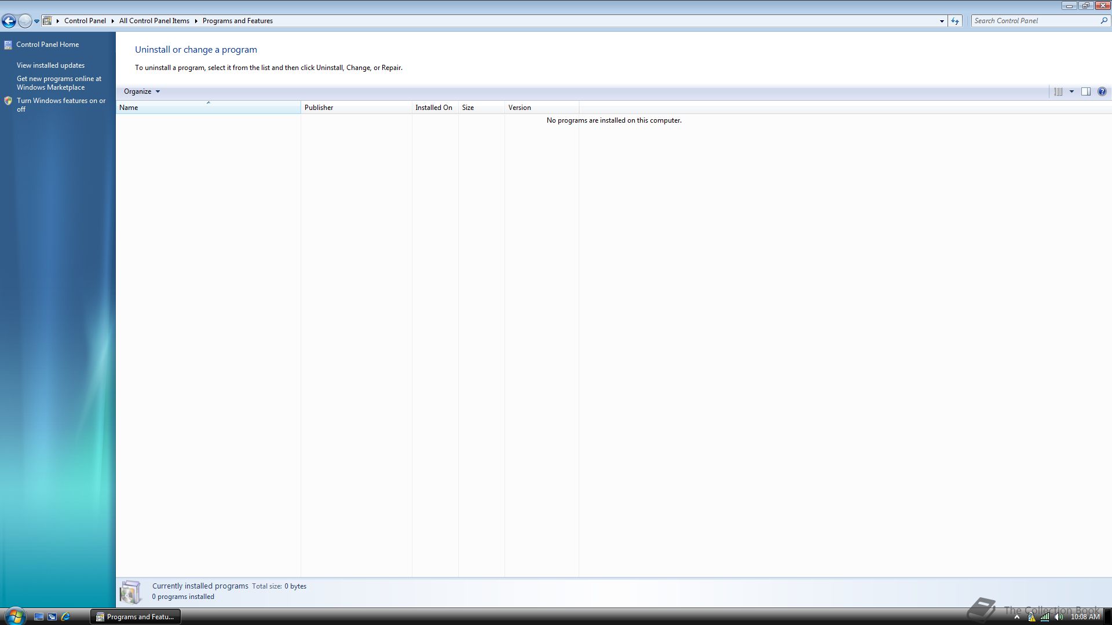Click Show Desktop in Quick Launch
1112x625 pixels.
point(39,617)
